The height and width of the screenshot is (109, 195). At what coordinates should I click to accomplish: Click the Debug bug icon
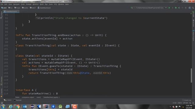click(176, 8)
